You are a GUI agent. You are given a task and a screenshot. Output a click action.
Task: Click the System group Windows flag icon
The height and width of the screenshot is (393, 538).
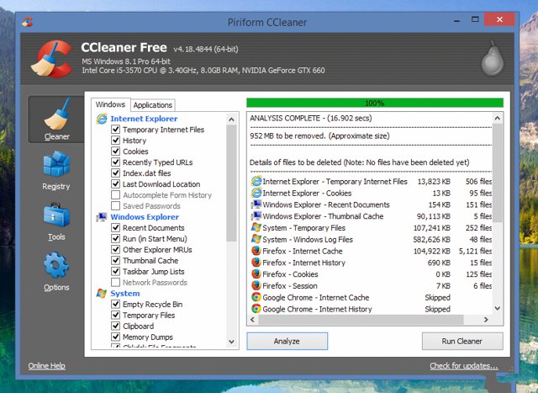click(102, 293)
